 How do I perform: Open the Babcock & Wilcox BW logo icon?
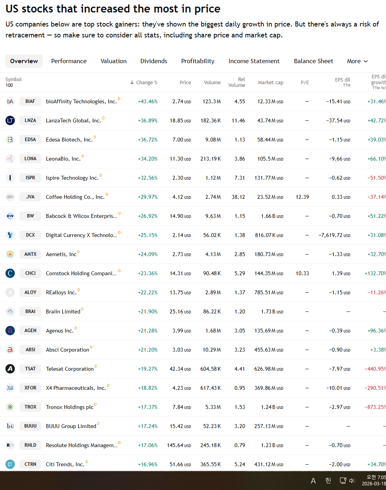(10, 216)
